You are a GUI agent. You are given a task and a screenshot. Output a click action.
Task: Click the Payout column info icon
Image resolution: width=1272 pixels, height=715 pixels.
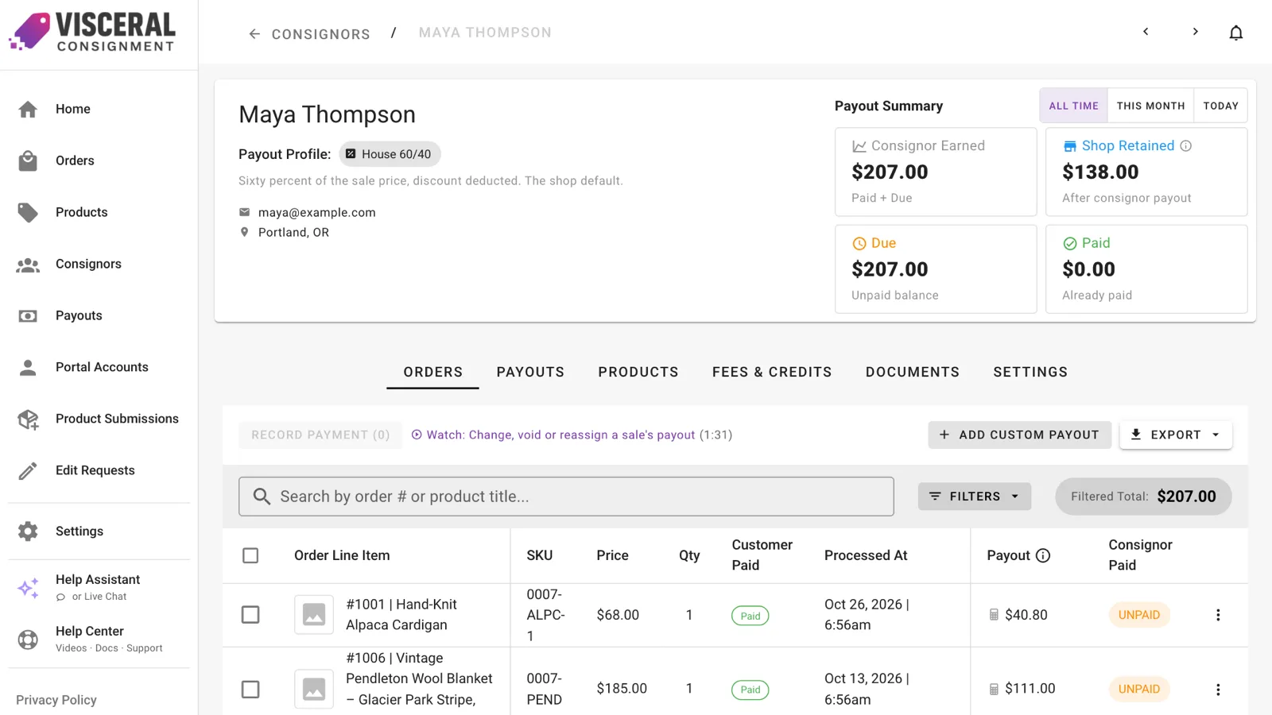pyautogui.click(x=1043, y=555)
